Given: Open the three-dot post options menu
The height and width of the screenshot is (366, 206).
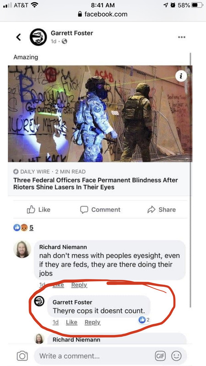Looking at the screenshot, I should pos(181,37).
